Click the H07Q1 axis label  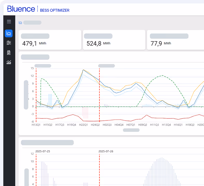pos(131,125)
